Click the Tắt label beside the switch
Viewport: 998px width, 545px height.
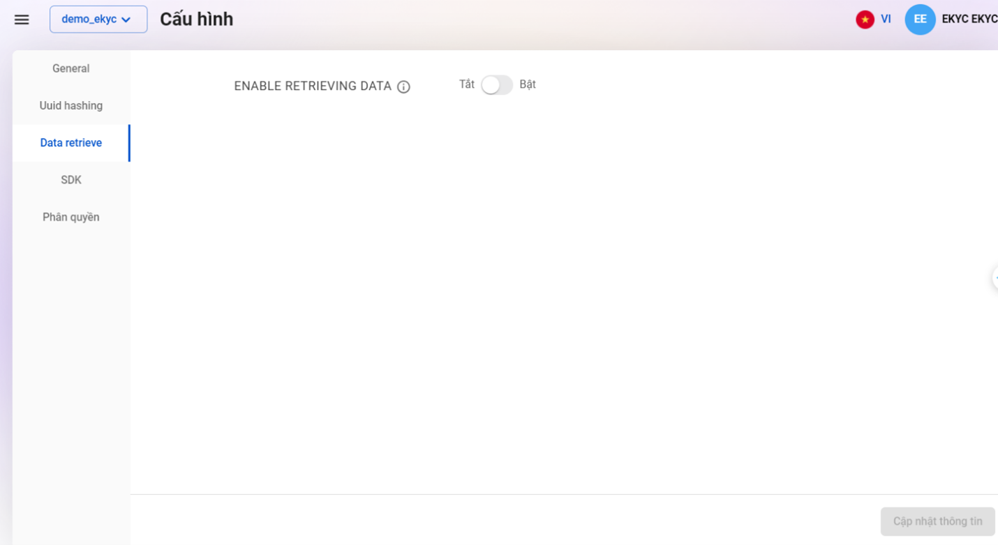coord(466,84)
